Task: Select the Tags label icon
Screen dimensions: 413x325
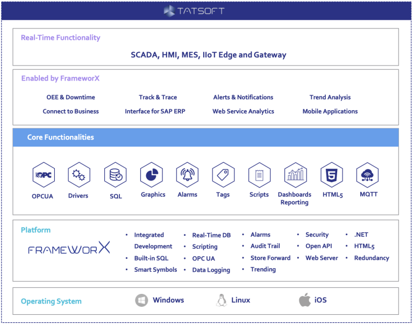Action: tap(223, 175)
